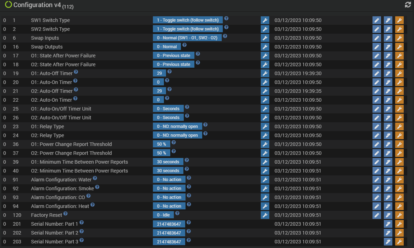Click the Configuration v4 heading
The height and width of the screenshot is (248, 414).
click(x=37, y=5)
